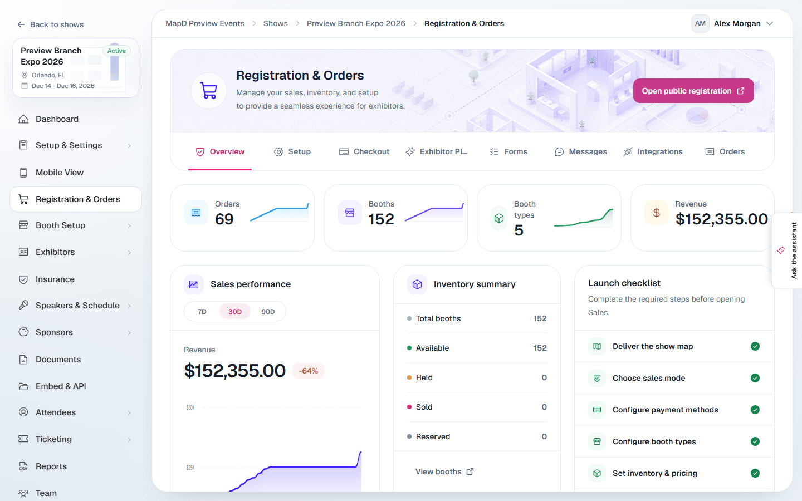
Task: Switch to the Setup tab
Action: 292,151
